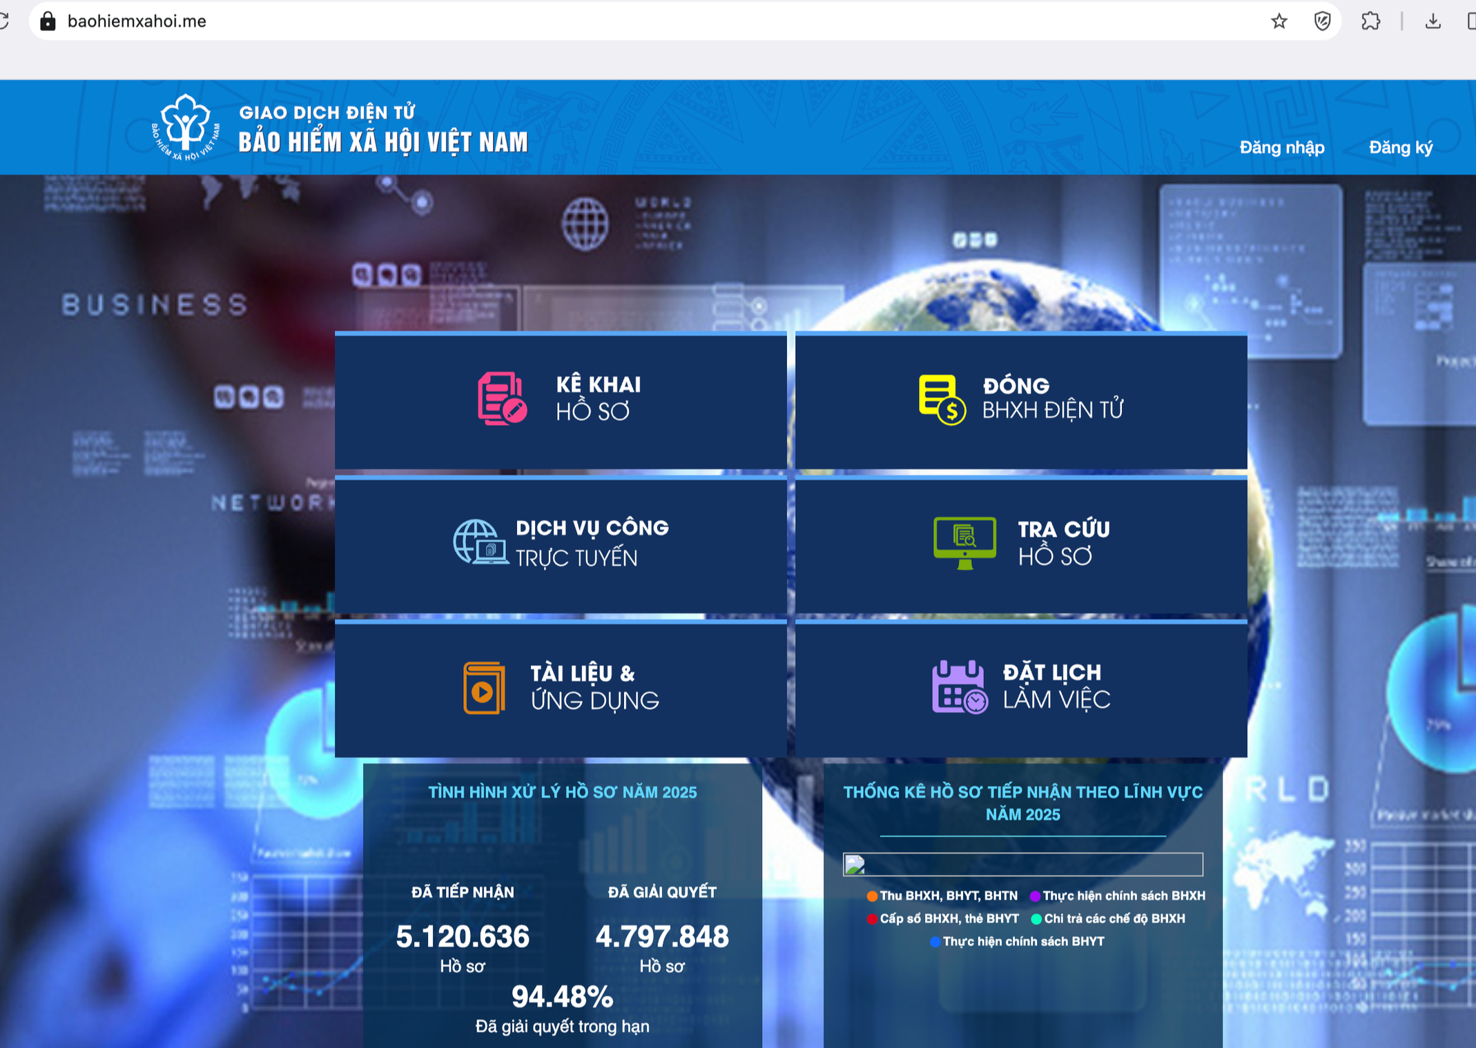Click the orange Thu BHXH, BHYT, BHTN legend dot
This screenshot has width=1476, height=1048.
click(872, 896)
